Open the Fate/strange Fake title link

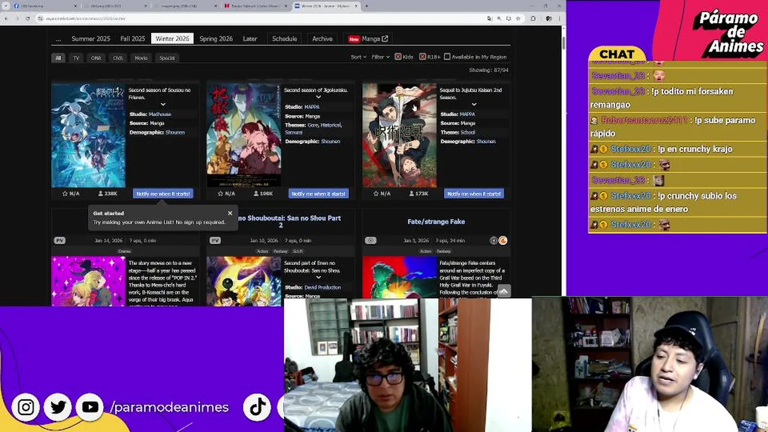pos(436,221)
